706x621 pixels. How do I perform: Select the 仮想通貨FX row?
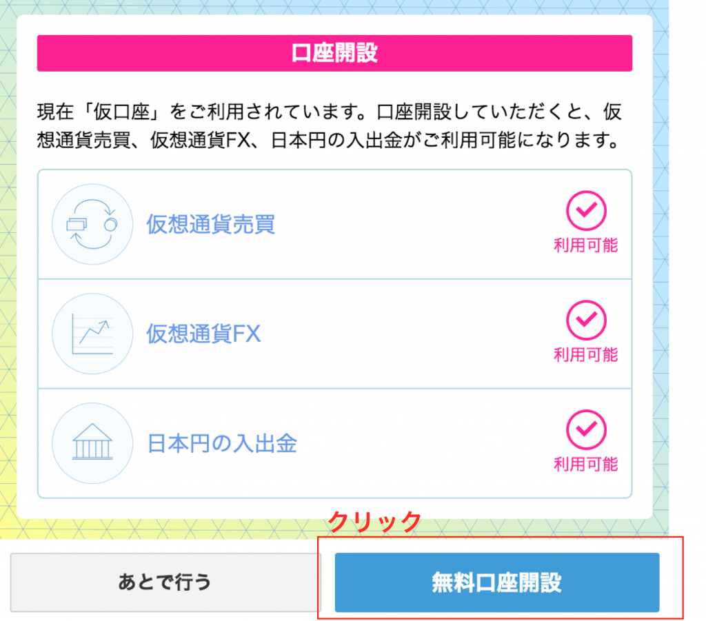[334, 334]
